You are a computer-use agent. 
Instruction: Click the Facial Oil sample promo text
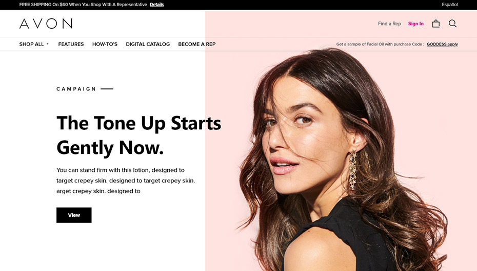tap(380, 44)
